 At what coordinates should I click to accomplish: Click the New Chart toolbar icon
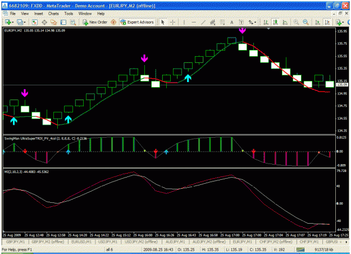click(8, 22)
